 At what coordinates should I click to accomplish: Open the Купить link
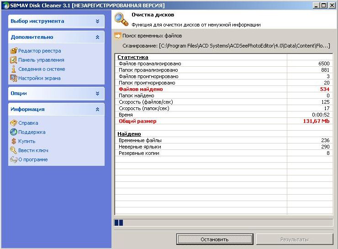(27, 141)
